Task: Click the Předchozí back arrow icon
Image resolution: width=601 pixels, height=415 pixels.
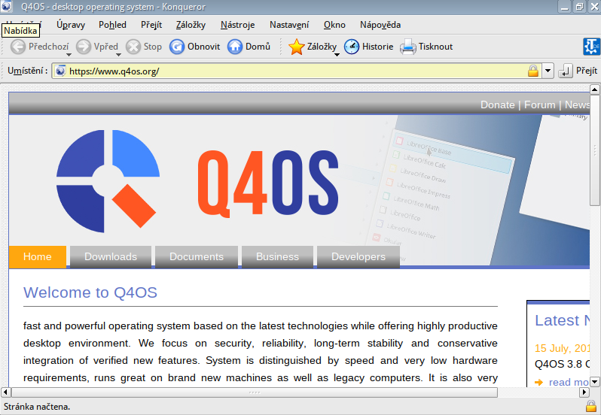Action: click(x=17, y=47)
